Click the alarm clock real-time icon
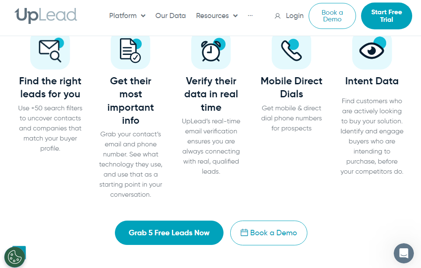 pos(211,50)
